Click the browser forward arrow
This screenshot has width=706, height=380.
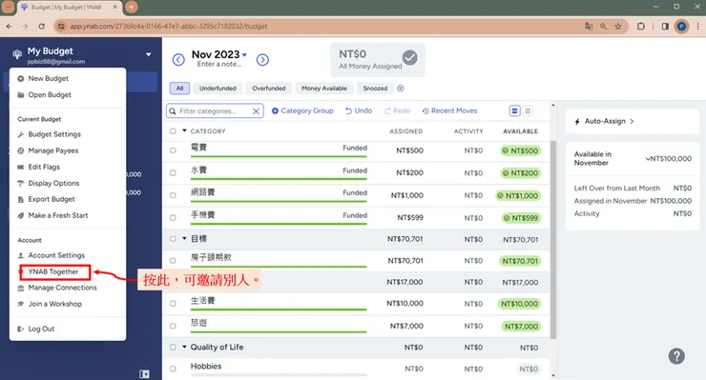coord(25,26)
